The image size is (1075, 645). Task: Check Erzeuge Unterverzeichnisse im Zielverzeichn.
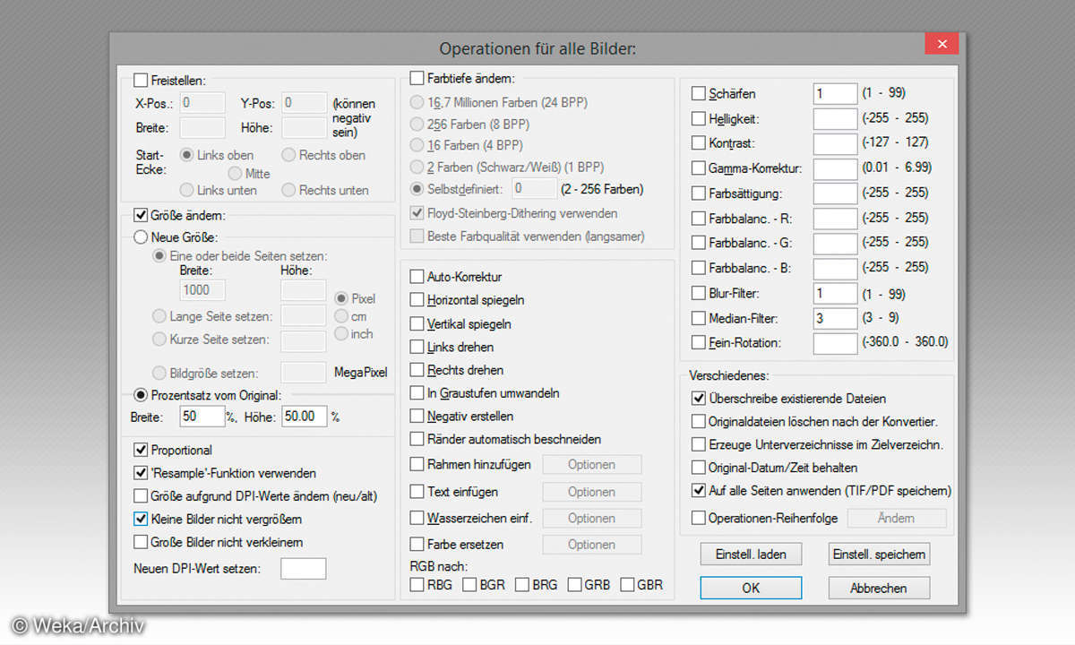tap(699, 444)
